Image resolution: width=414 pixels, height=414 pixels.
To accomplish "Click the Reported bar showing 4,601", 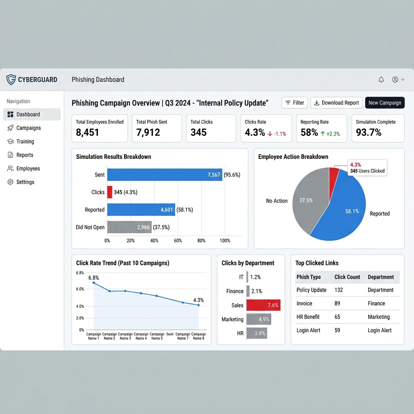I will pos(141,210).
